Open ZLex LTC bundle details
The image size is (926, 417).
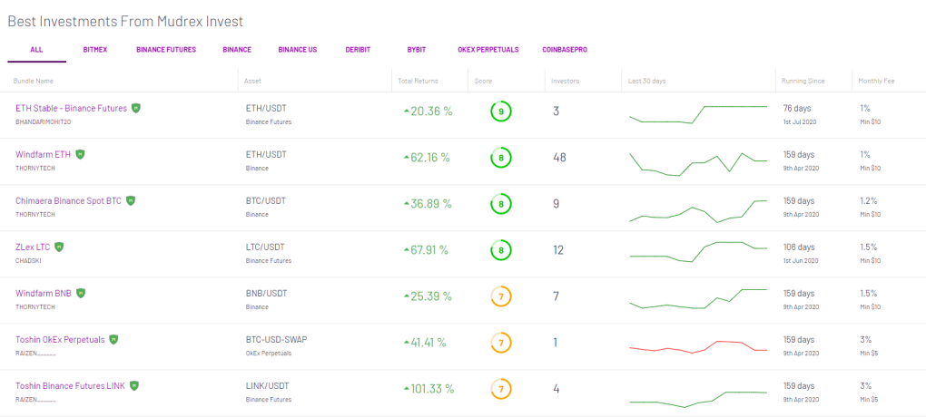[x=33, y=247]
